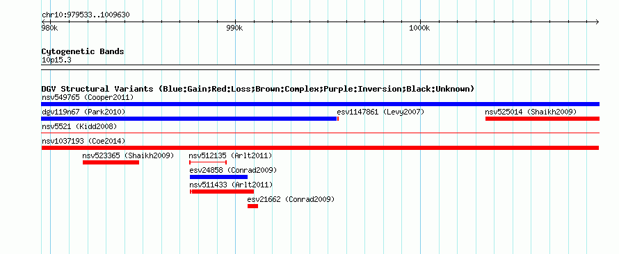Image resolution: width=619 pixels, height=254 pixels.
Task: Click the 980k ruler tick label
Action: point(50,28)
